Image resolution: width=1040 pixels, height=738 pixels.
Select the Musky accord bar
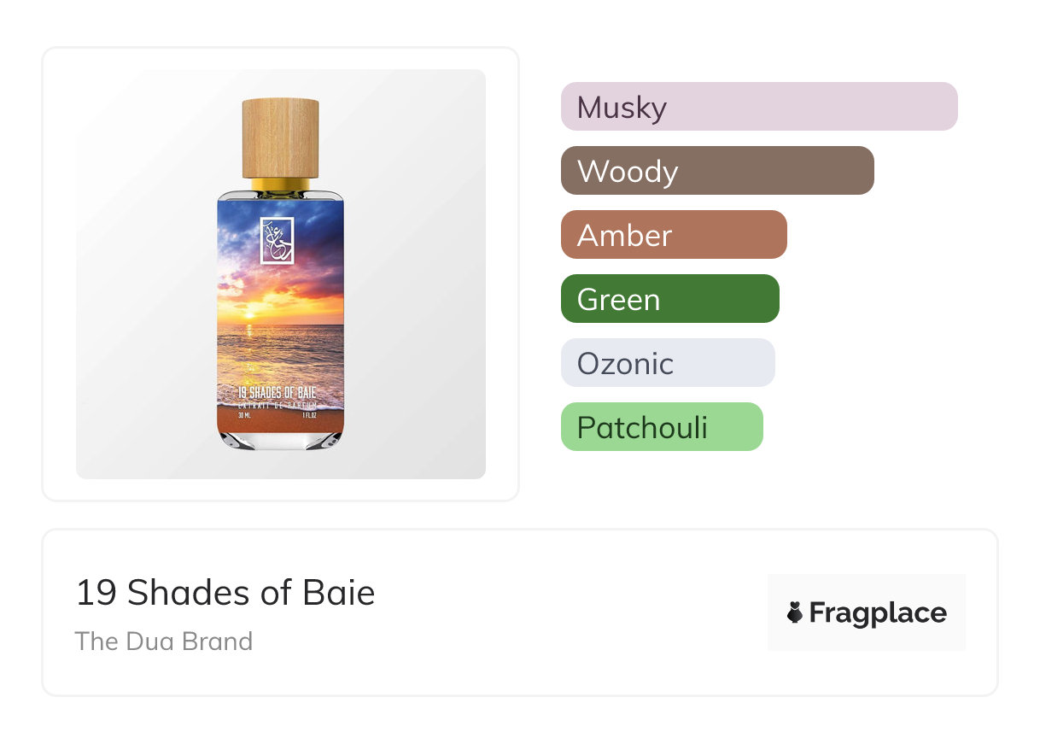click(x=758, y=107)
